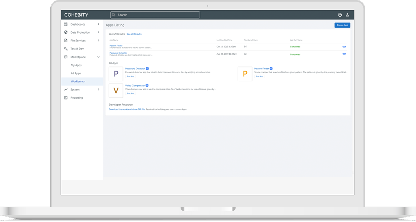Click 'Aug 29, 2019 12:22pm' cell
Screen dimensions: 416x222
point(227,54)
